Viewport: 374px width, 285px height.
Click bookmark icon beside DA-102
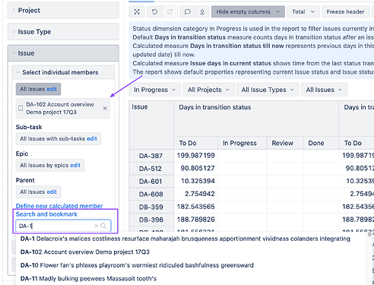(21, 109)
